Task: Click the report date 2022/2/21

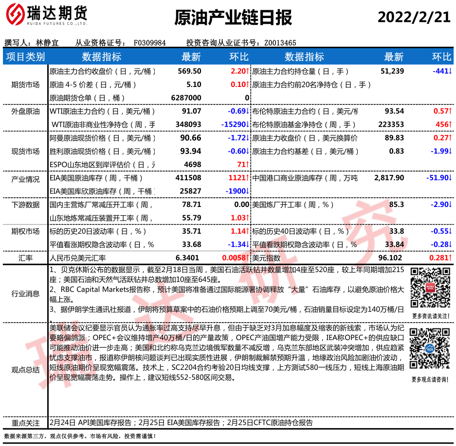Action: 414,17
